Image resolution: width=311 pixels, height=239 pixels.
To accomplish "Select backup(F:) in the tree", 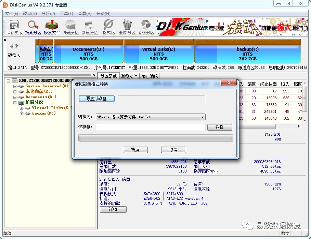I will click(44, 113).
